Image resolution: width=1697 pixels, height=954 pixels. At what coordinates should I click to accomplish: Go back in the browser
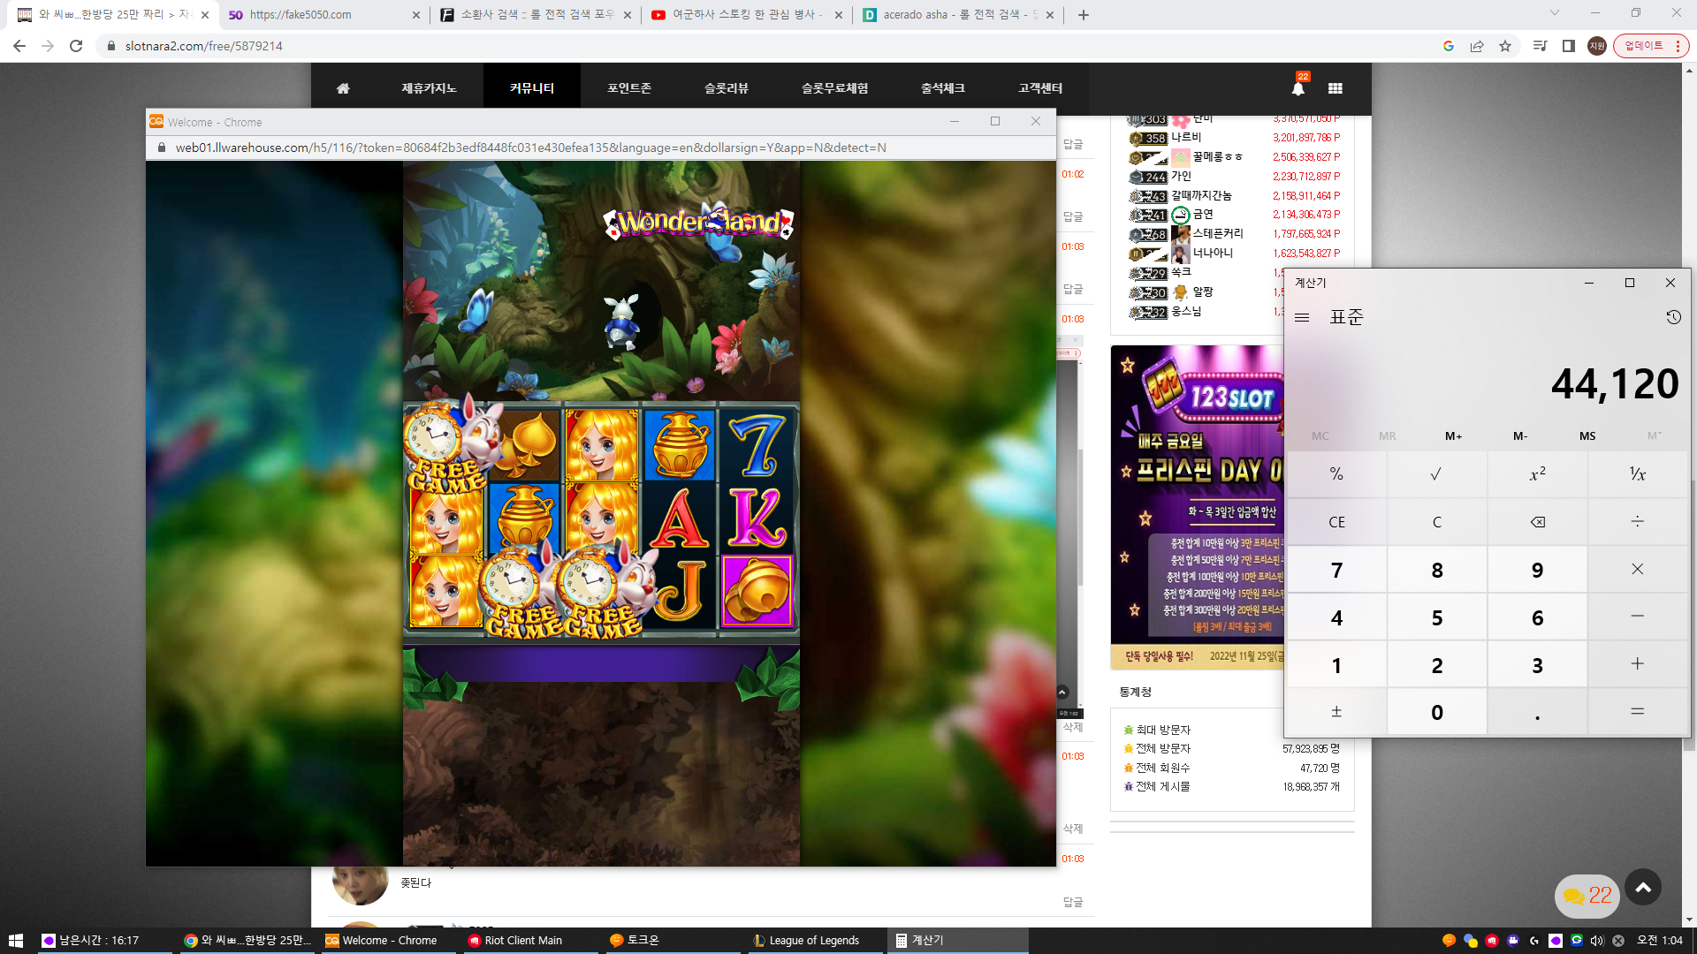click(x=19, y=46)
